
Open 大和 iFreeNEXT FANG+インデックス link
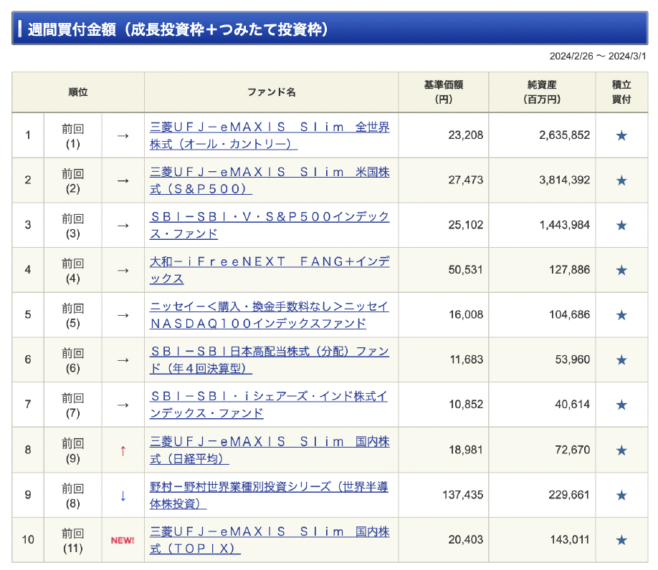(x=270, y=270)
